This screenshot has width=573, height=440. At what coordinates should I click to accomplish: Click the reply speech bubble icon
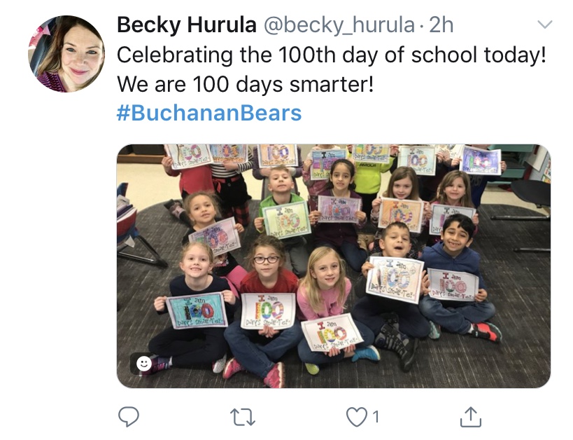pos(129,417)
